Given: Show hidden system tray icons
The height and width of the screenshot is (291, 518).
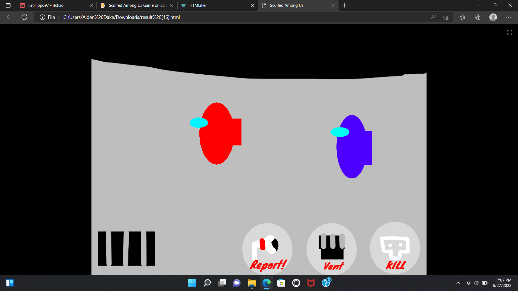Looking at the screenshot, I should pos(458,283).
